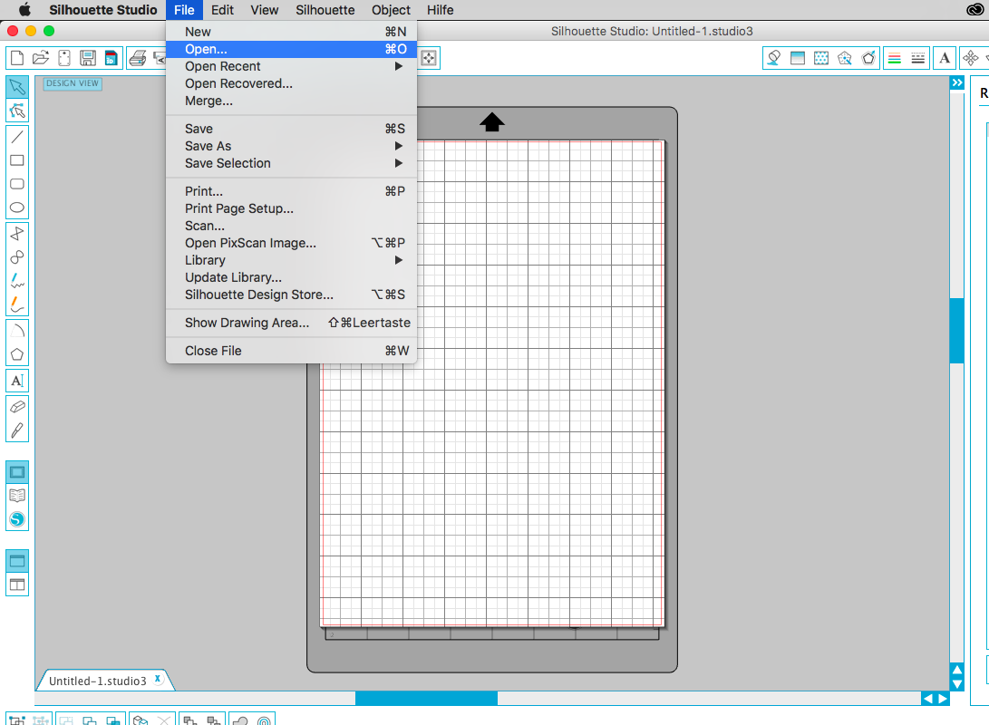Switch to the Design page view icon

[x=17, y=472]
